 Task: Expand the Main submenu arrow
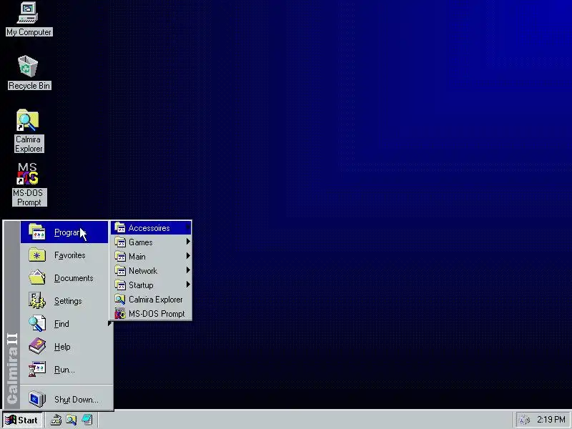click(188, 256)
